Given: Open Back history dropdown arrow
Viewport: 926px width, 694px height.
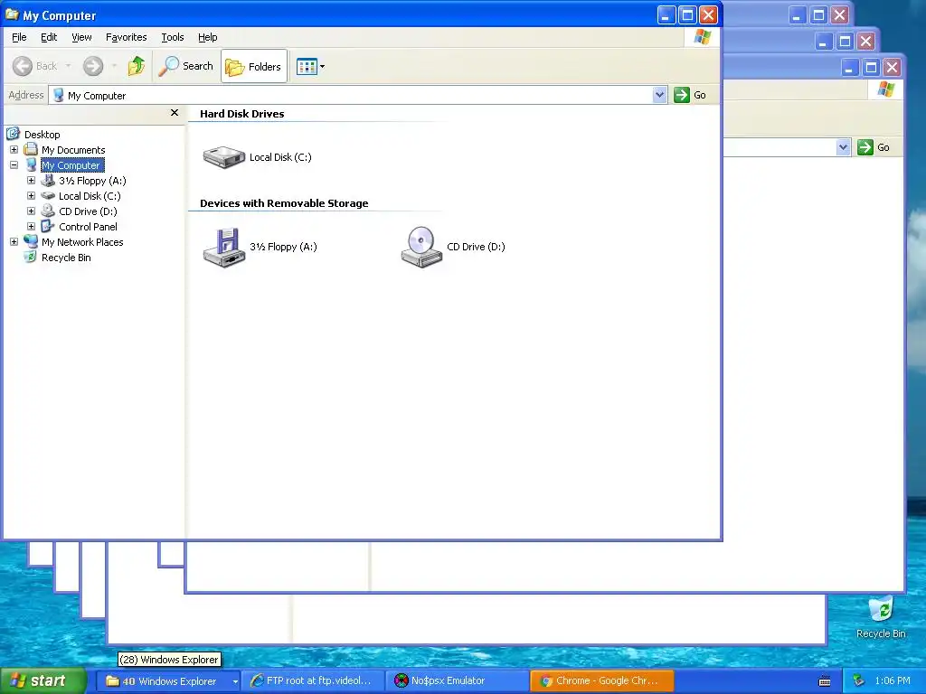Looking at the screenshot, I should click(69, 66).
